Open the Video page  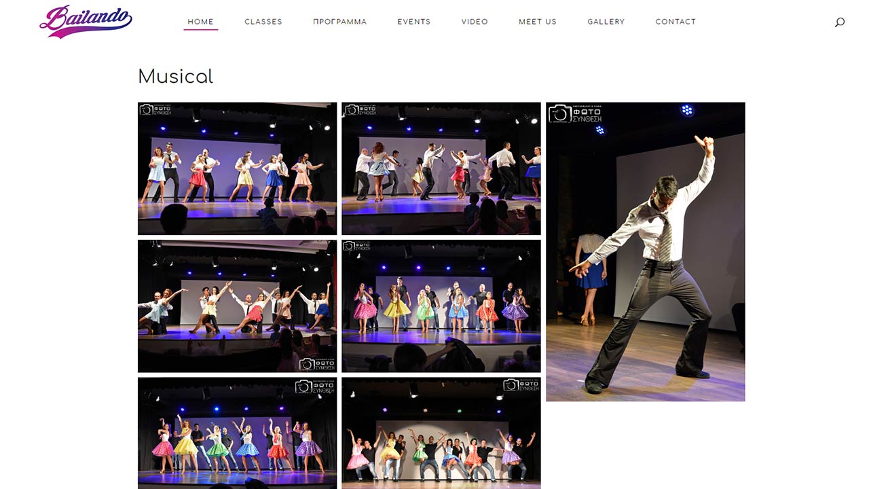[x=475, y=22]
